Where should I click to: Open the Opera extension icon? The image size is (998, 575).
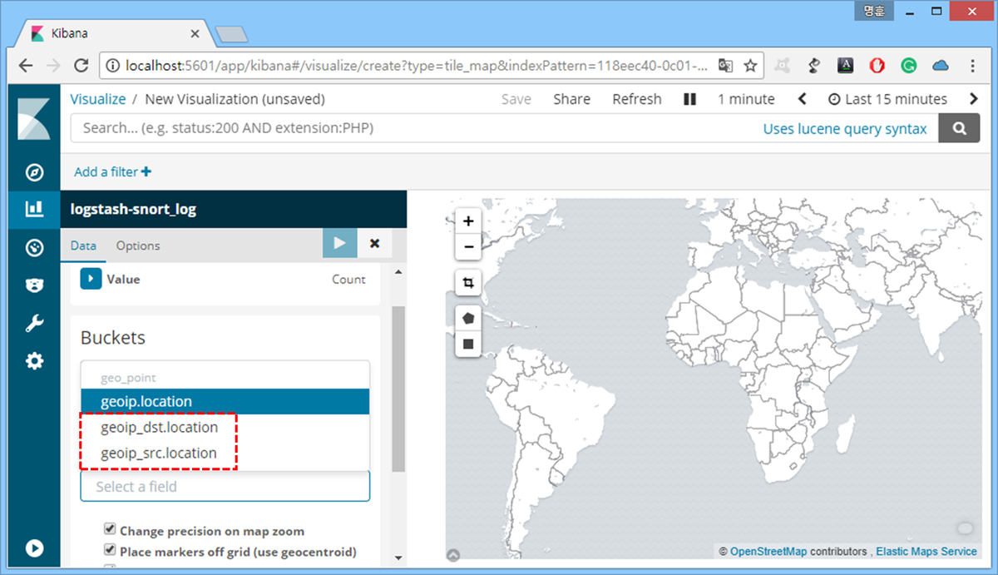877,65
